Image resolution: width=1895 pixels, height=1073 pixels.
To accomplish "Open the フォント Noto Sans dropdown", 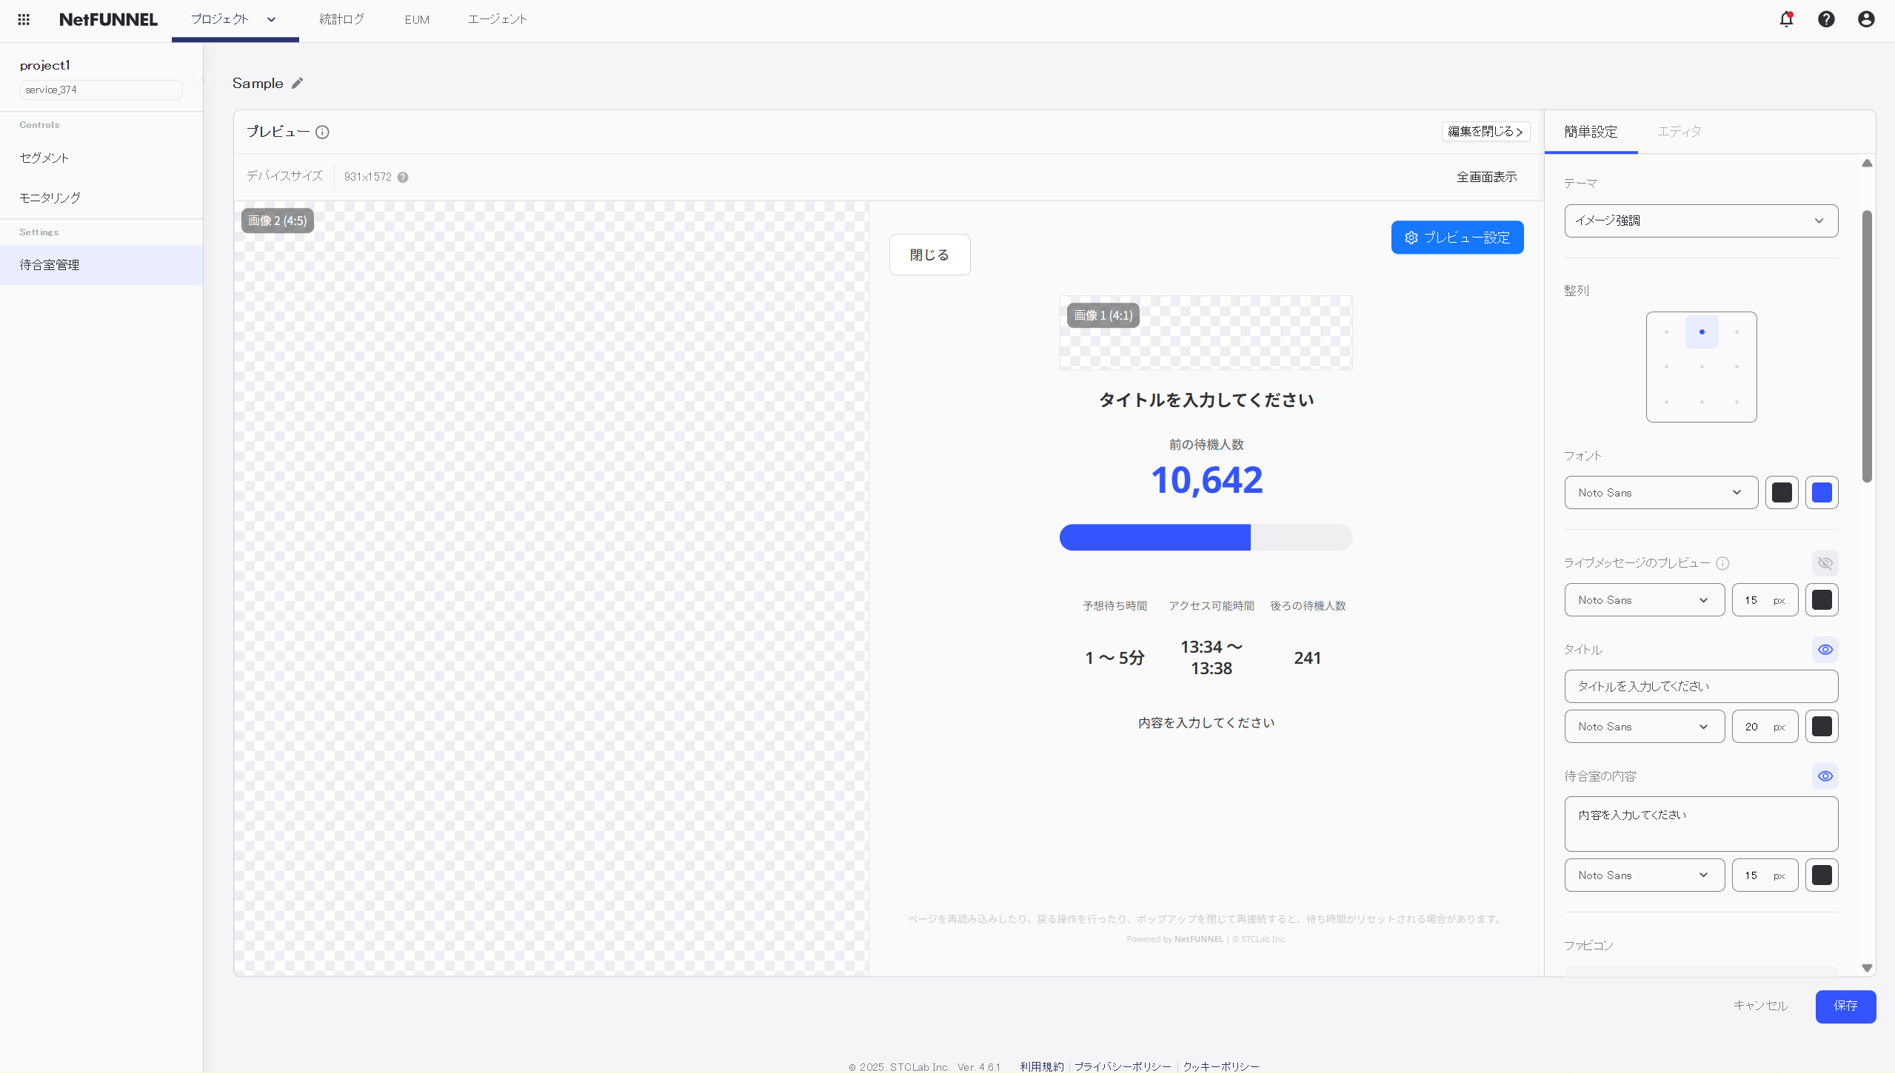I will (1660, 493).
